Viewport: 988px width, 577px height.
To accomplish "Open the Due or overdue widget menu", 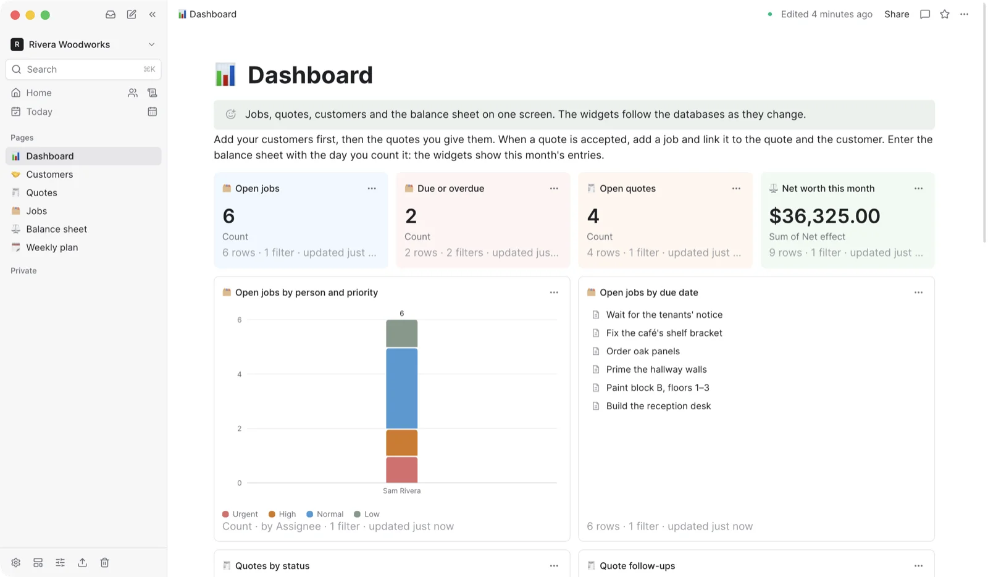I will coord(554,188).
